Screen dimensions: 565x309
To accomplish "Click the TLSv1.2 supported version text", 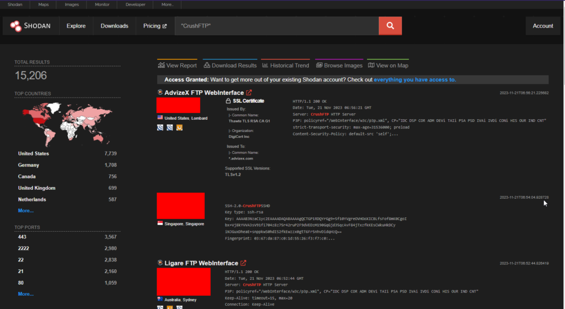I will pyautogui.click(x=233, y=174).
